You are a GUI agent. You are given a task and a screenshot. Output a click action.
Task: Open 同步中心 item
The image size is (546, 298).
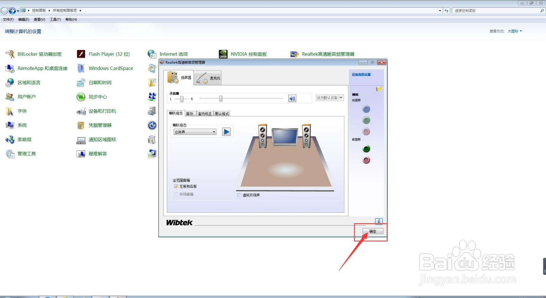click(92, 97)
